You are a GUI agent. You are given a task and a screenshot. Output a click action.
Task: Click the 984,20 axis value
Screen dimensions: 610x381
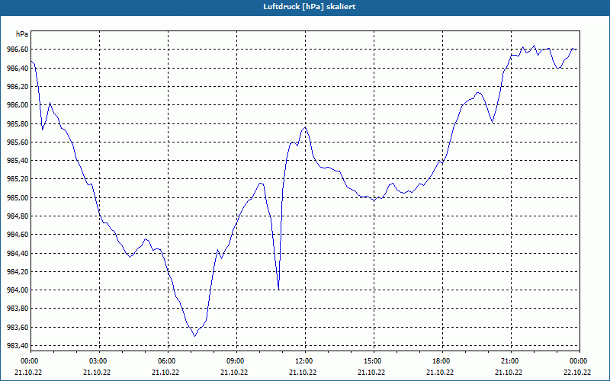click(18, 272)
